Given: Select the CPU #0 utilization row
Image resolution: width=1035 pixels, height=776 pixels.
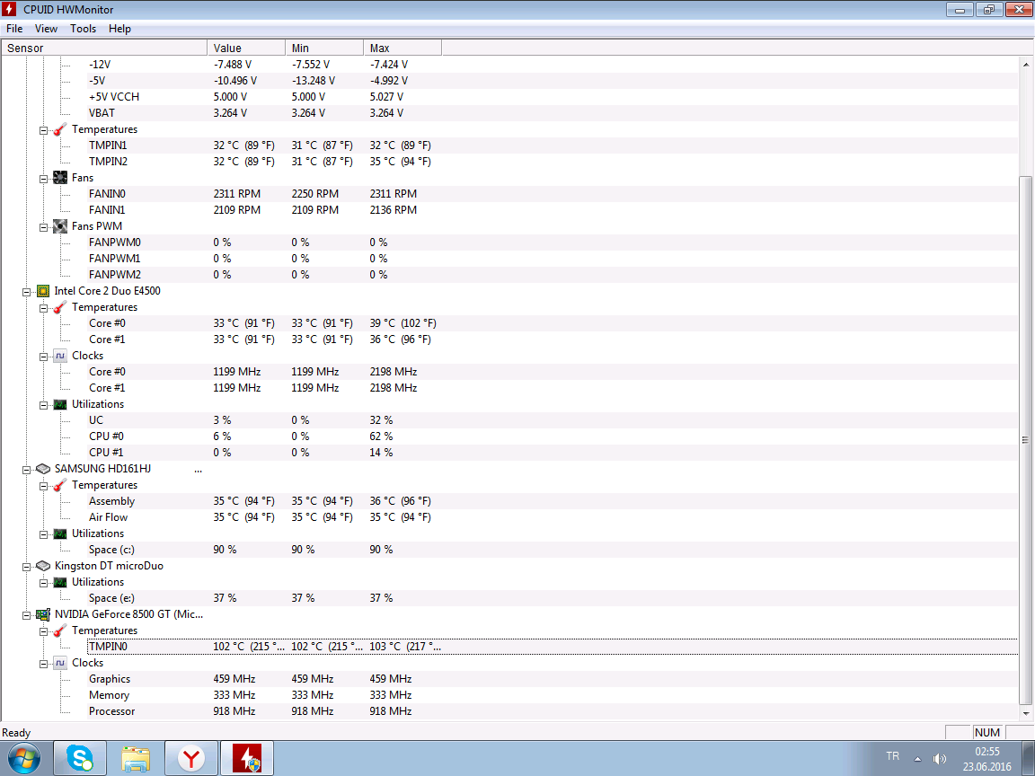Looking at the screenshot, I should pyautogui.click(x=553, y=436).
